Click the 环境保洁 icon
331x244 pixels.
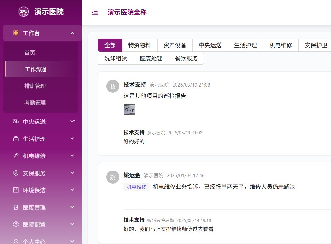(x=16, y=190)
